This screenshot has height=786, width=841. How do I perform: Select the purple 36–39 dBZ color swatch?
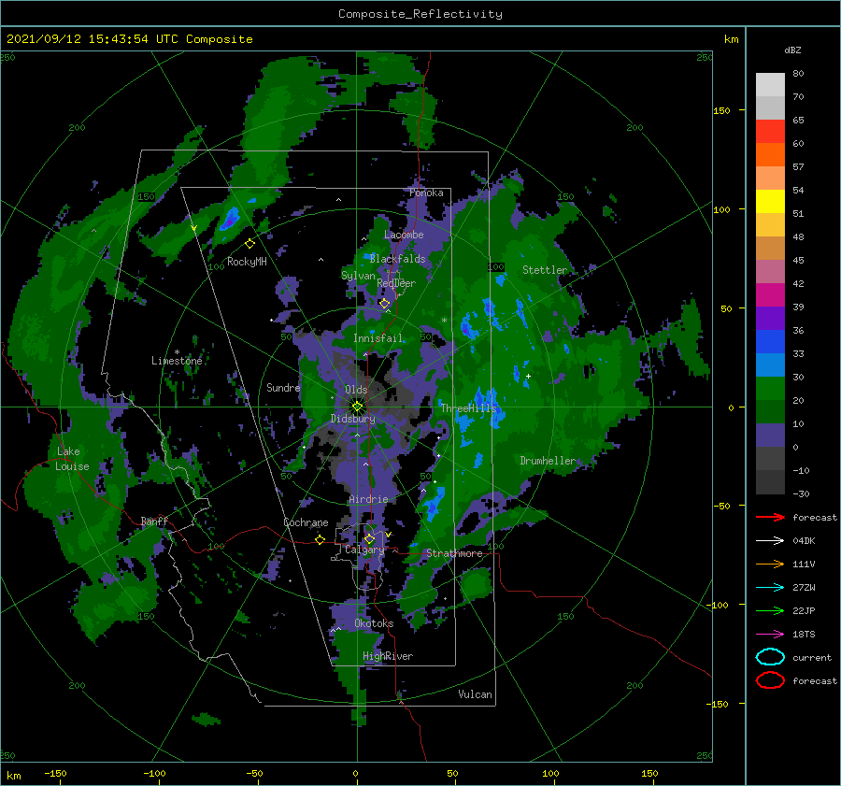pyautogui.click(x=770, y=318)
